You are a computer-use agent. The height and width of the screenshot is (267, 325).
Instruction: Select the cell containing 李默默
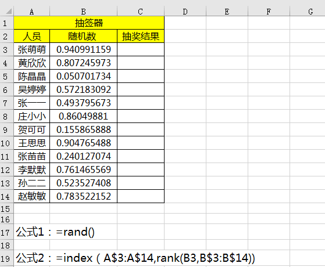(32, 169)
